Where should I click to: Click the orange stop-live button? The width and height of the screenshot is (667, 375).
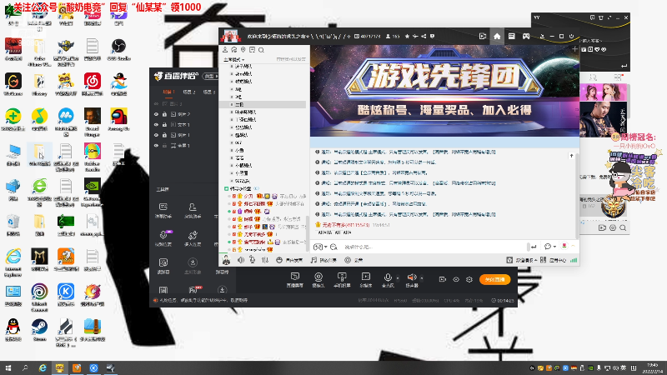coord(494,279)
